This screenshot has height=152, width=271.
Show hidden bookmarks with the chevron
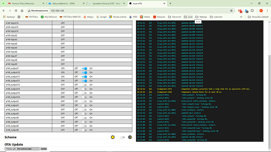(x=241, y=17)
